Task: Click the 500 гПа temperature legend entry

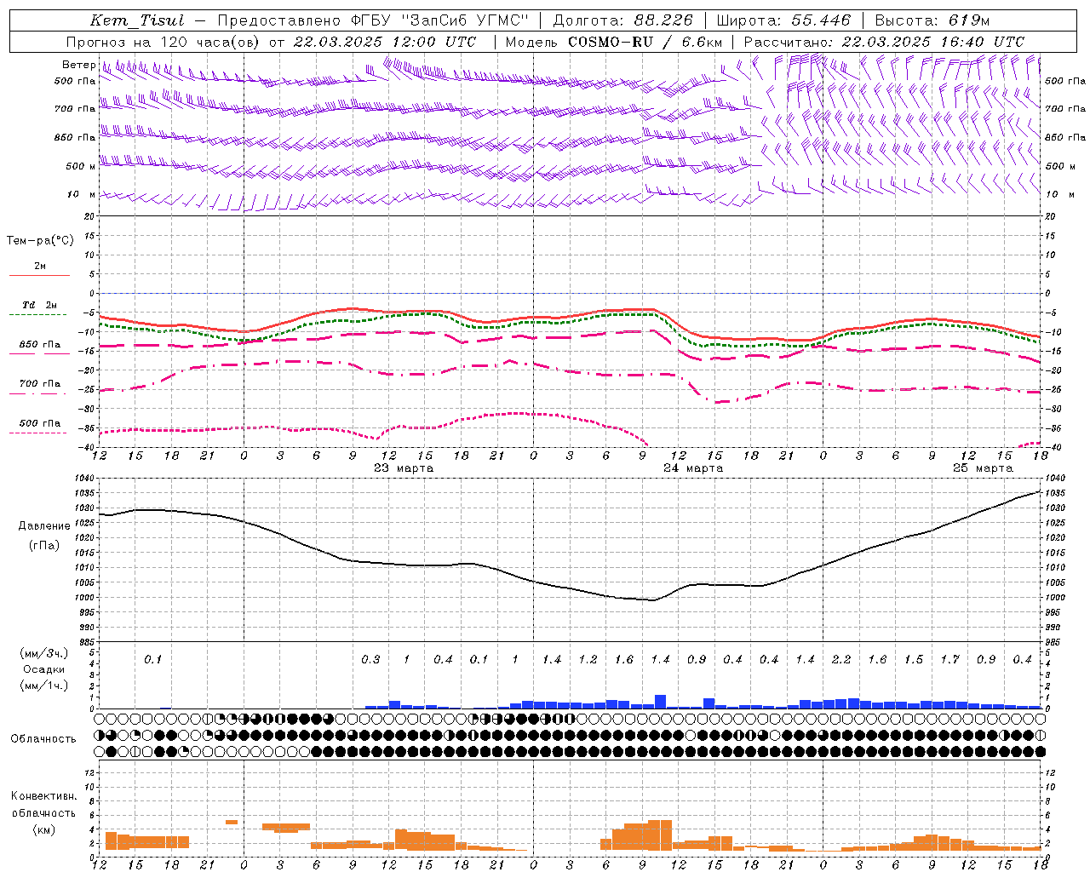Action: (40, 423)
